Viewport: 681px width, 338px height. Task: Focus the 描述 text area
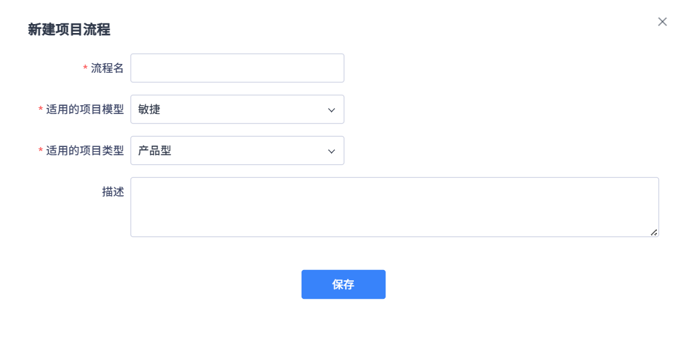click(x=394, y=207)
